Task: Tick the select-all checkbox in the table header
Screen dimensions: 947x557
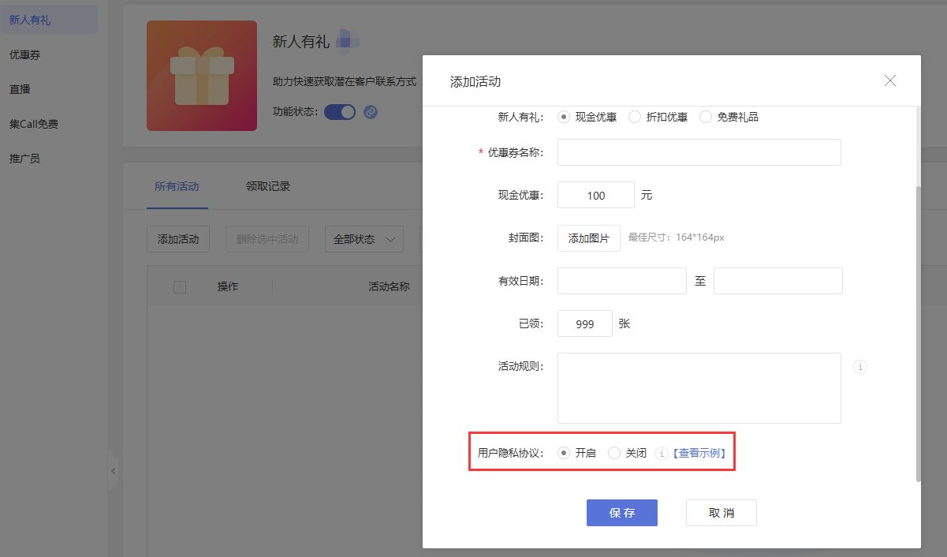Action: (180, 287)
